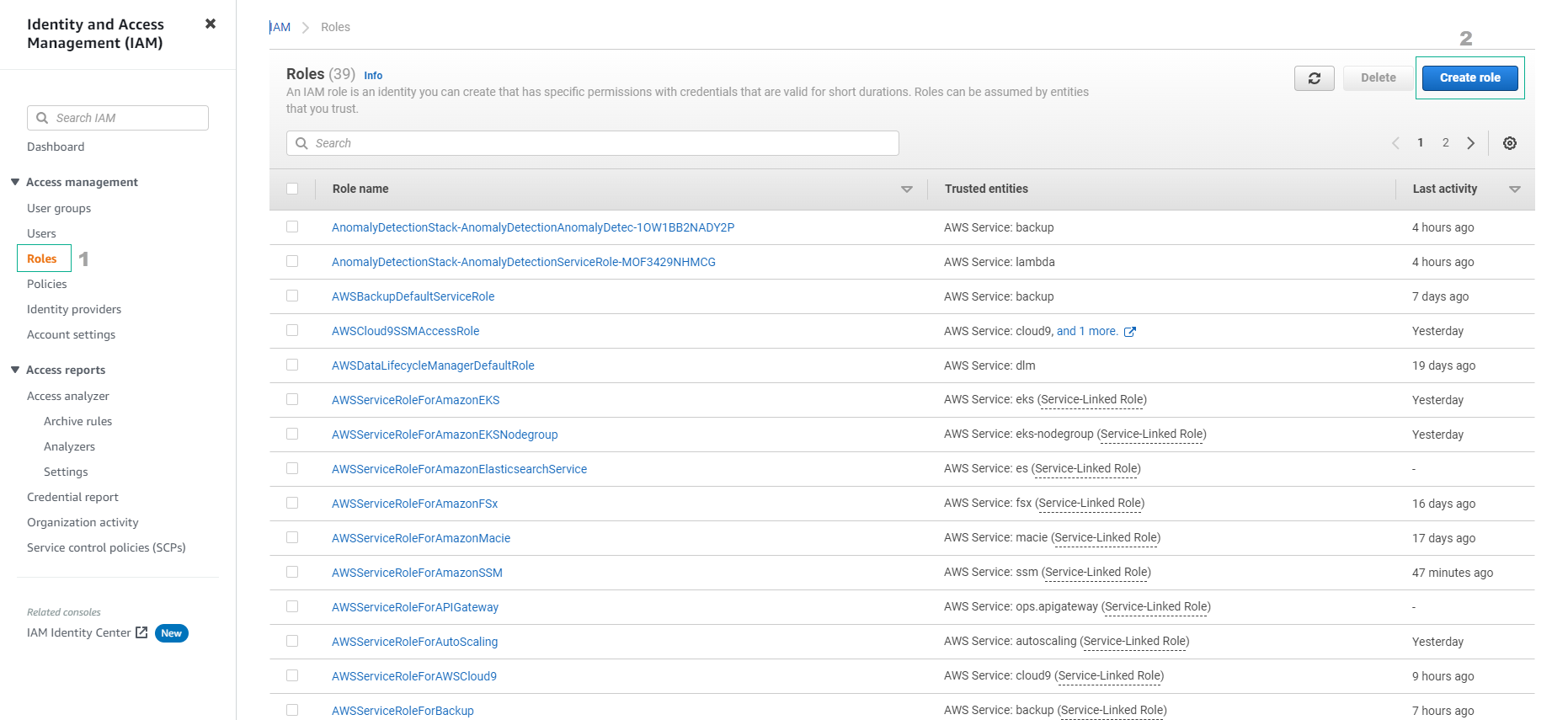This screenshot has width=1568, height=720.
Task: Check AWSServiceRoleForAmazonElasticsearchService checkbox
Action: [x=292, y=468]
